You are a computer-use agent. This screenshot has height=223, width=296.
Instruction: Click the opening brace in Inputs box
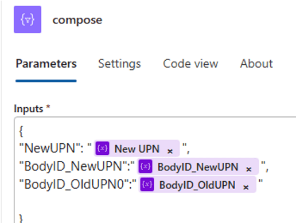coord(21,131)
